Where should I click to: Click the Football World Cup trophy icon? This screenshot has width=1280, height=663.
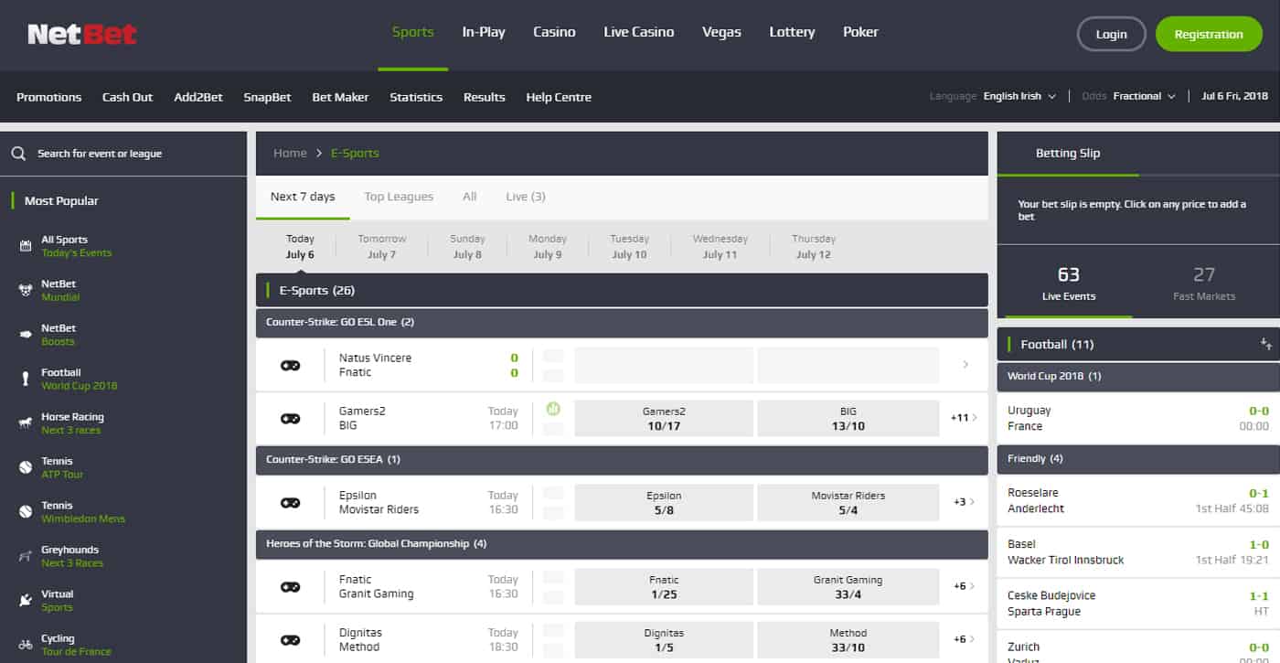(x=26, y=379)
